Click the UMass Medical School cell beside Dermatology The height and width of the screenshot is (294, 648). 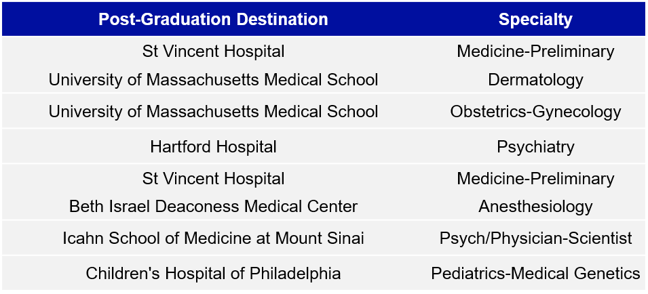(x=213, y=79)
